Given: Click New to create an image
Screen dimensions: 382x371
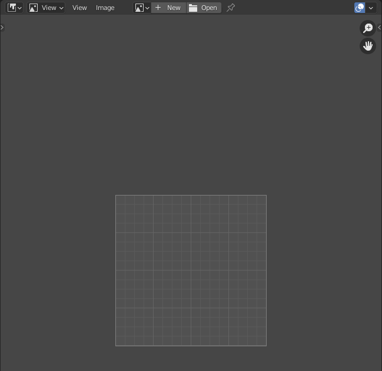Looking at the screenshot, I should pos(168,8).
